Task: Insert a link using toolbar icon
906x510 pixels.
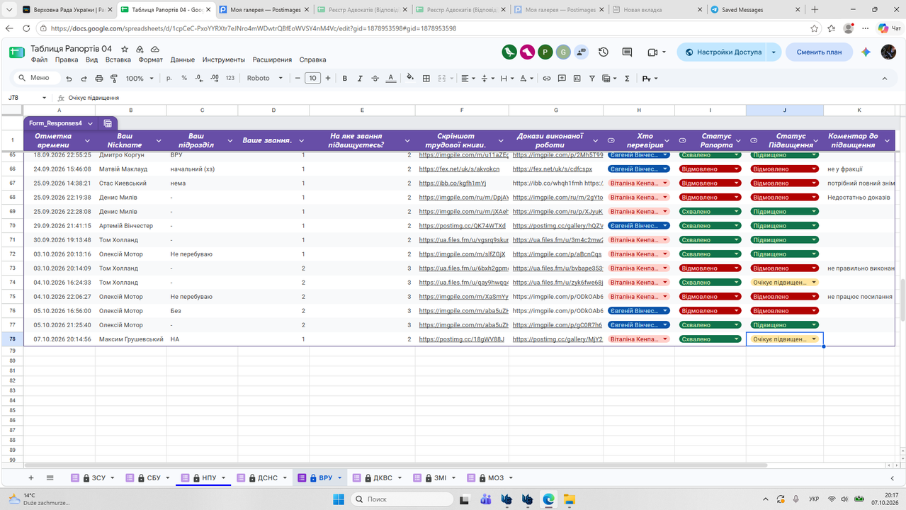Action: tap(547, 79)
